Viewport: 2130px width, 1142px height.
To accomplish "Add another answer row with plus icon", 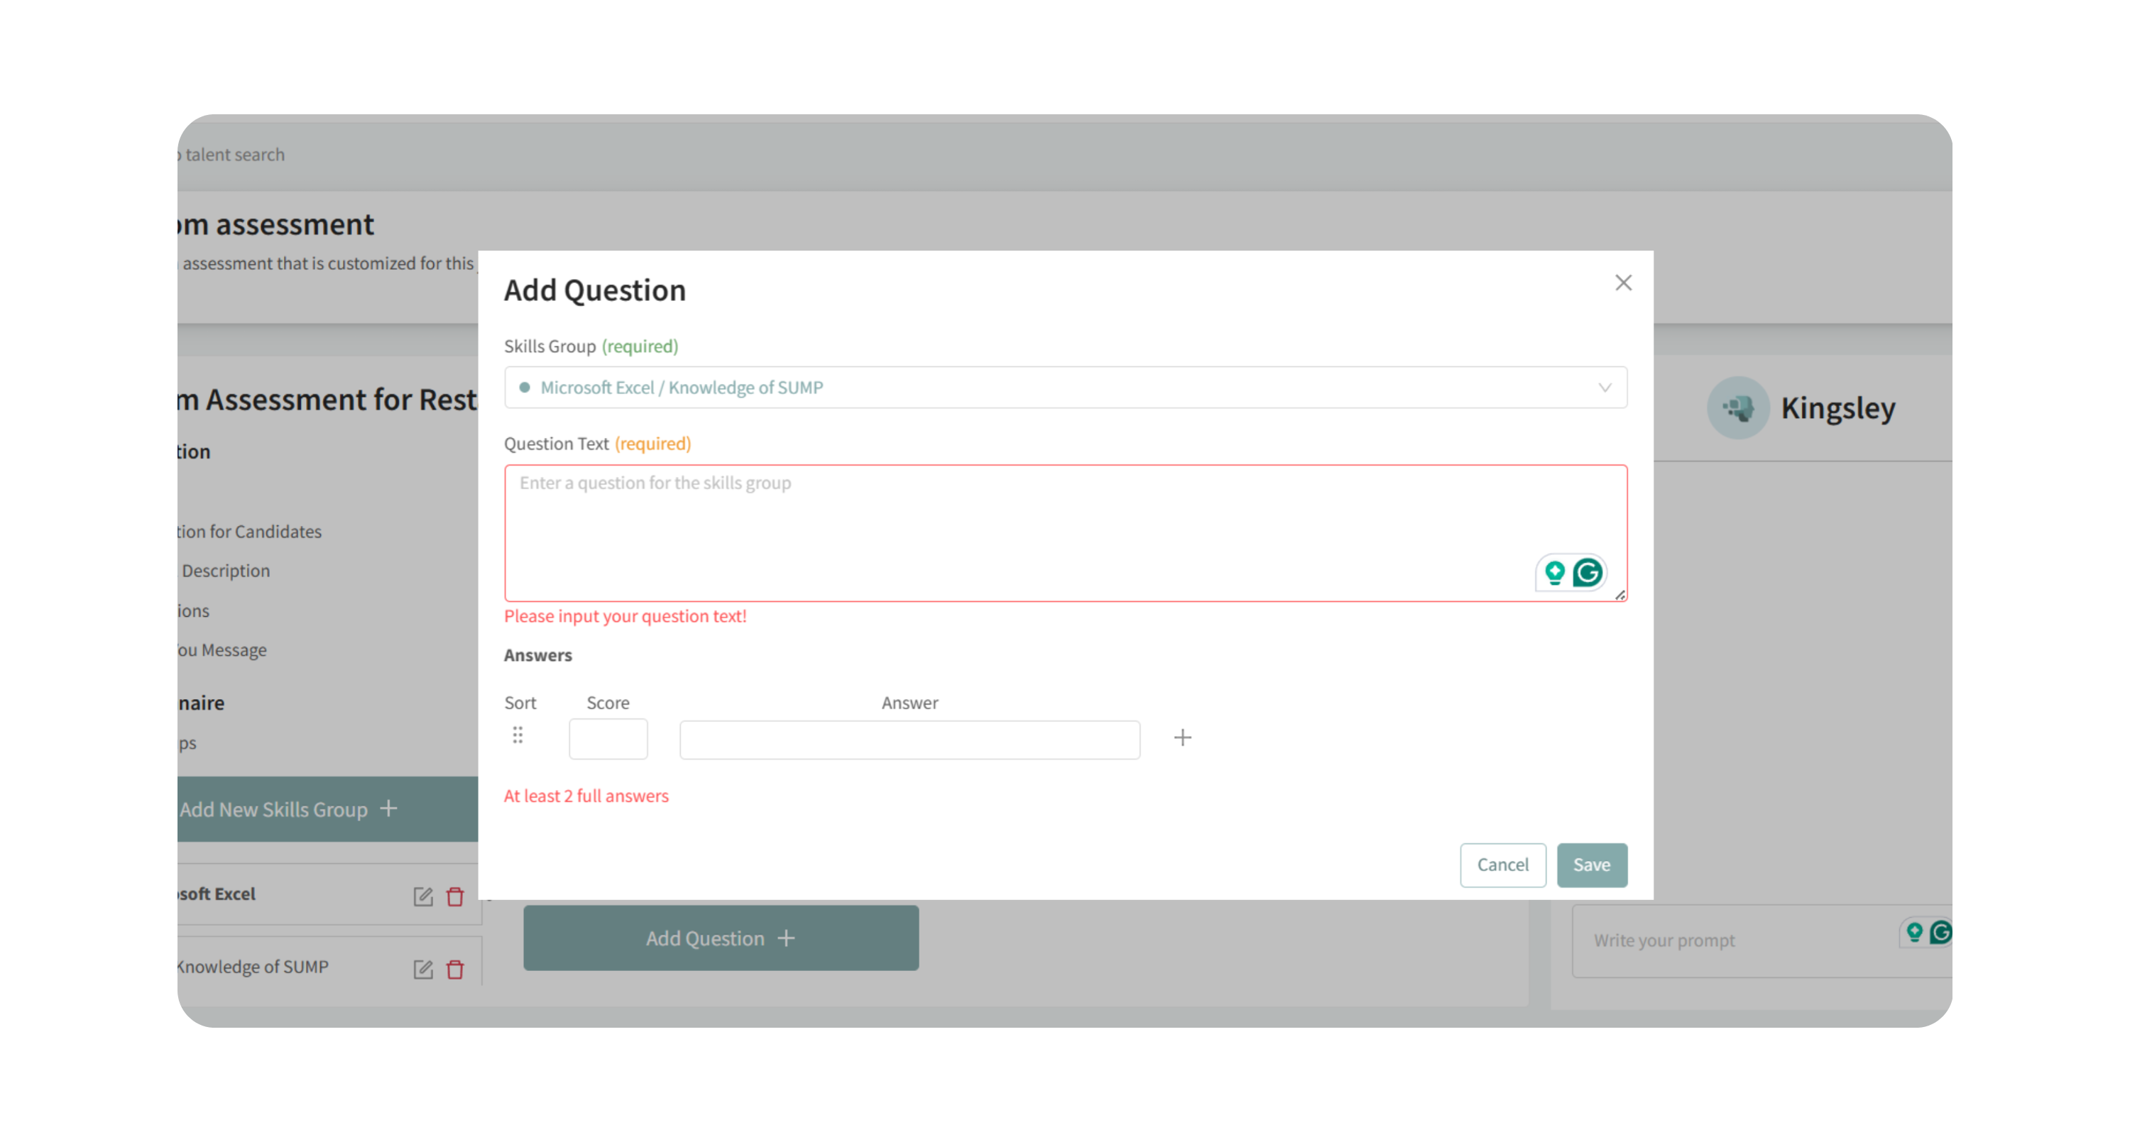I will (1182, 738).
